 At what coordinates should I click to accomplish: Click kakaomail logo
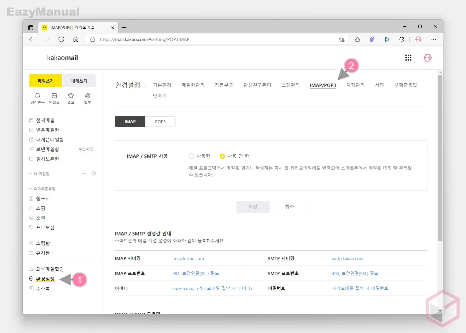pyautogui.click(x=63, y=58)
